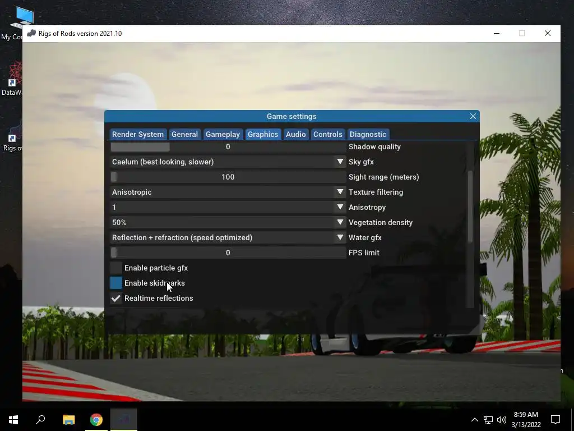Select Rigs of Rods desktop shortcut
This screenshot has height=431, width=574.
point(12,135)
